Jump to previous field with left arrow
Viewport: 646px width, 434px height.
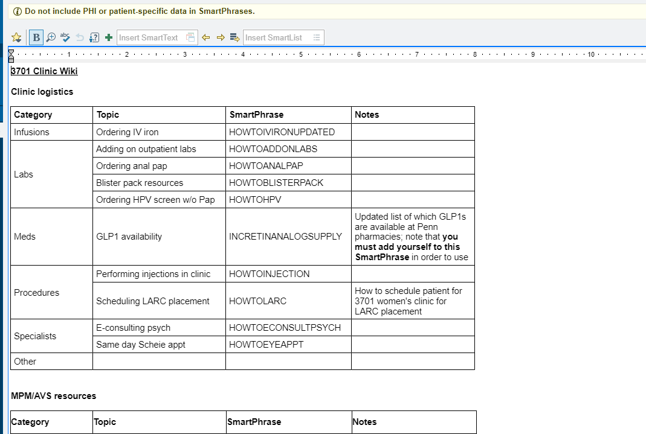coord(206,37)
